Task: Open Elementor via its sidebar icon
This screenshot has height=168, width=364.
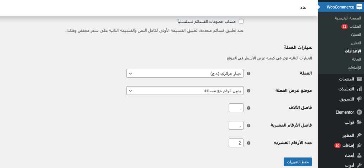Action: pyautogui.click(x=359, y=112)
